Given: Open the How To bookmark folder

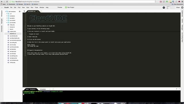Looking at the screenshot, I should 27,4.
